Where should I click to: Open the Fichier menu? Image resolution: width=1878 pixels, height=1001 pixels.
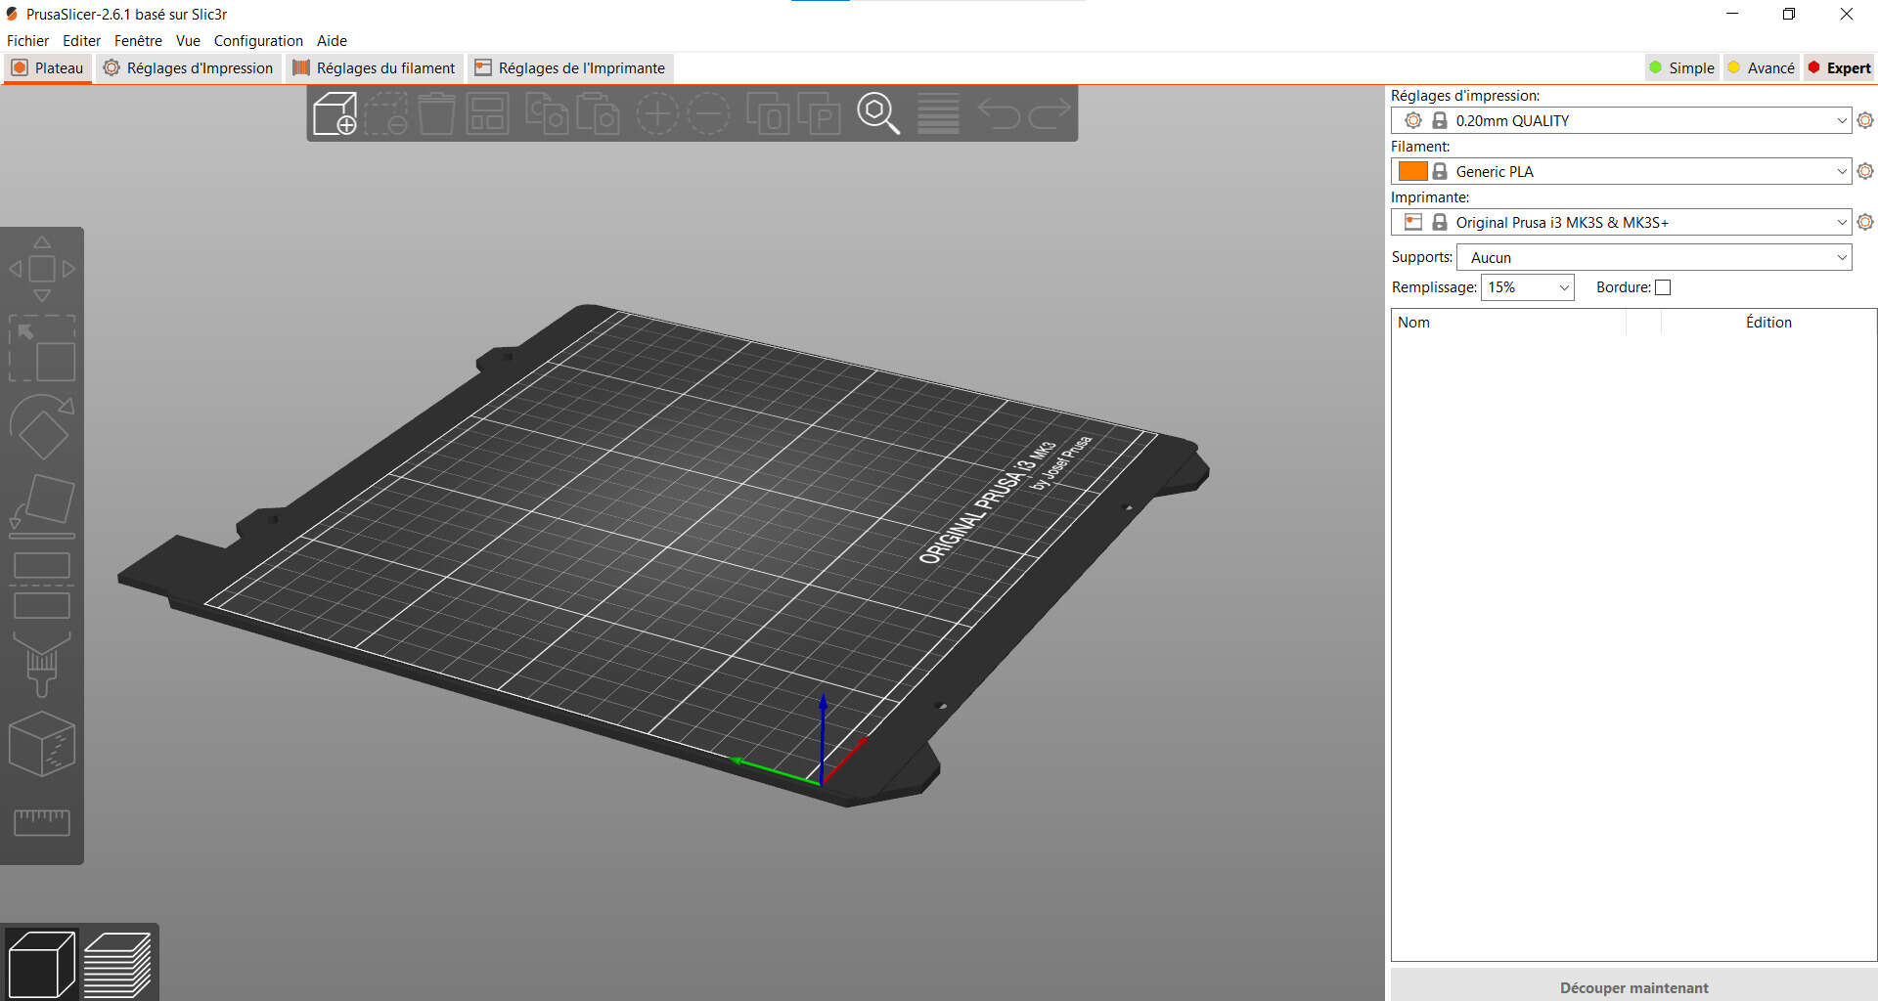[x=27, y=40]
